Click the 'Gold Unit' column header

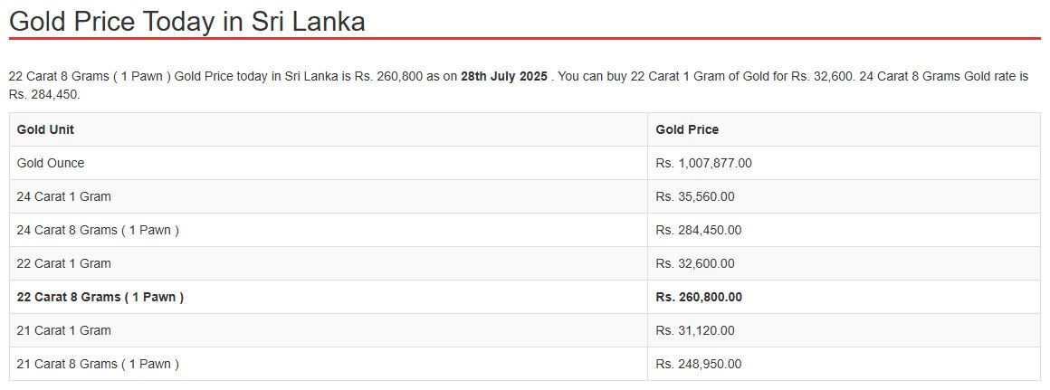point(45,129)
